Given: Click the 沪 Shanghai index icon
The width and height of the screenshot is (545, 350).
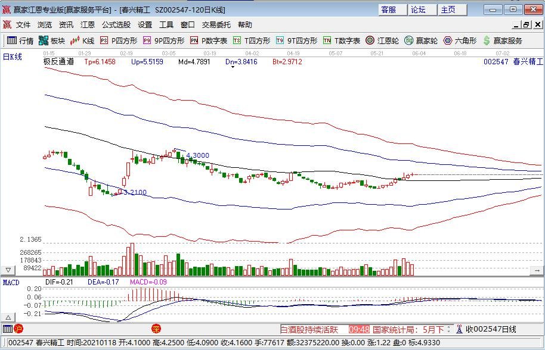Looking at the screenshot, I should click(18, 329).
